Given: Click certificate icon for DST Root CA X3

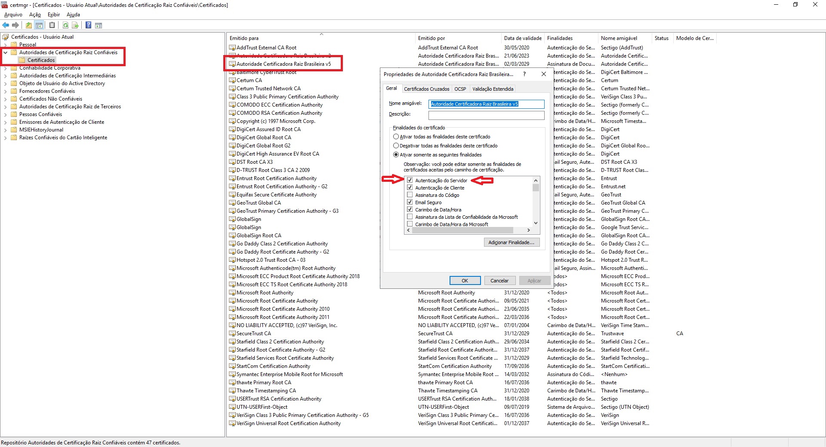Looking at the screenshot, I should [x=232, y=162].
